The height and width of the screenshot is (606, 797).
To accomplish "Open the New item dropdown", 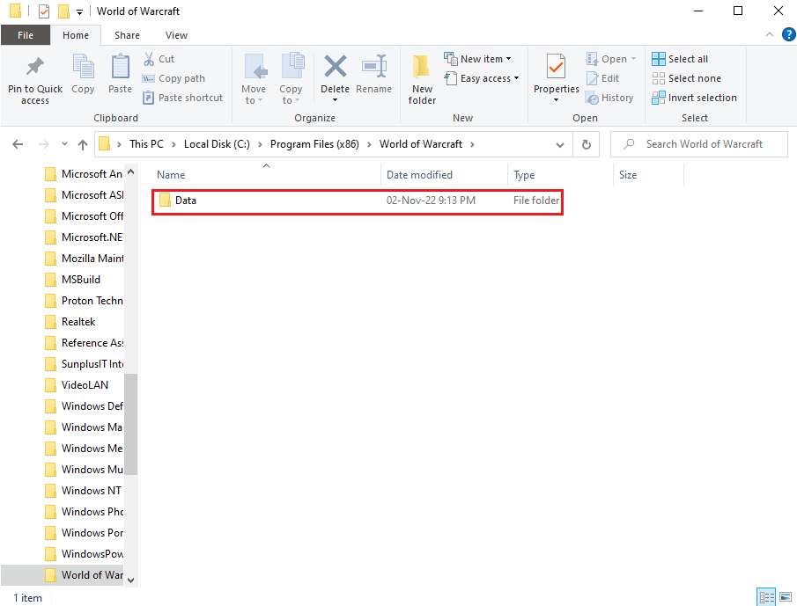I will point(477,59).
